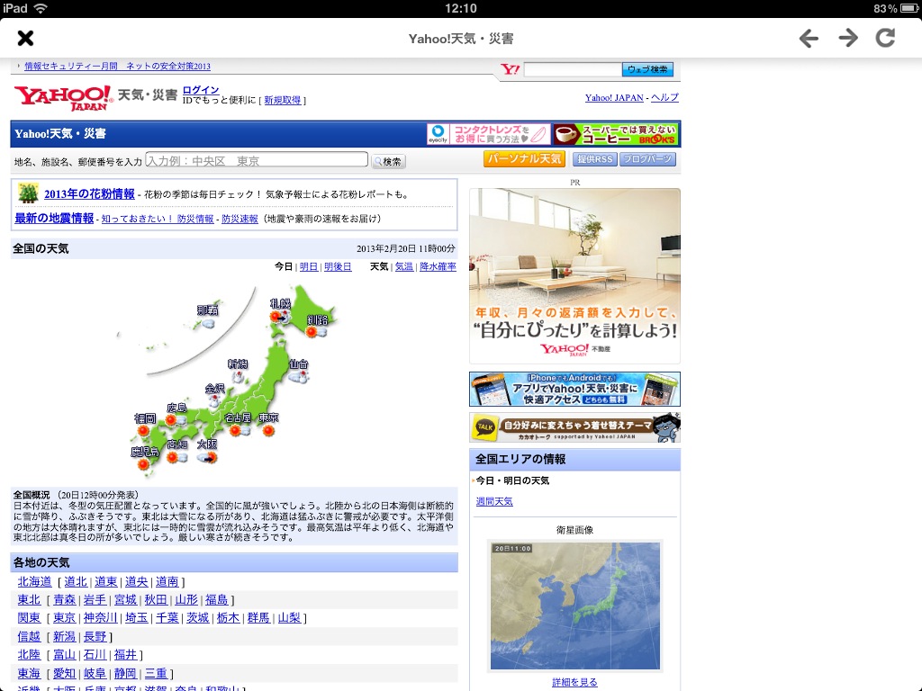Tap the 広島 weather icon on map
The height and width of the screenshot is (691, 922).
(x=176, y=421)
